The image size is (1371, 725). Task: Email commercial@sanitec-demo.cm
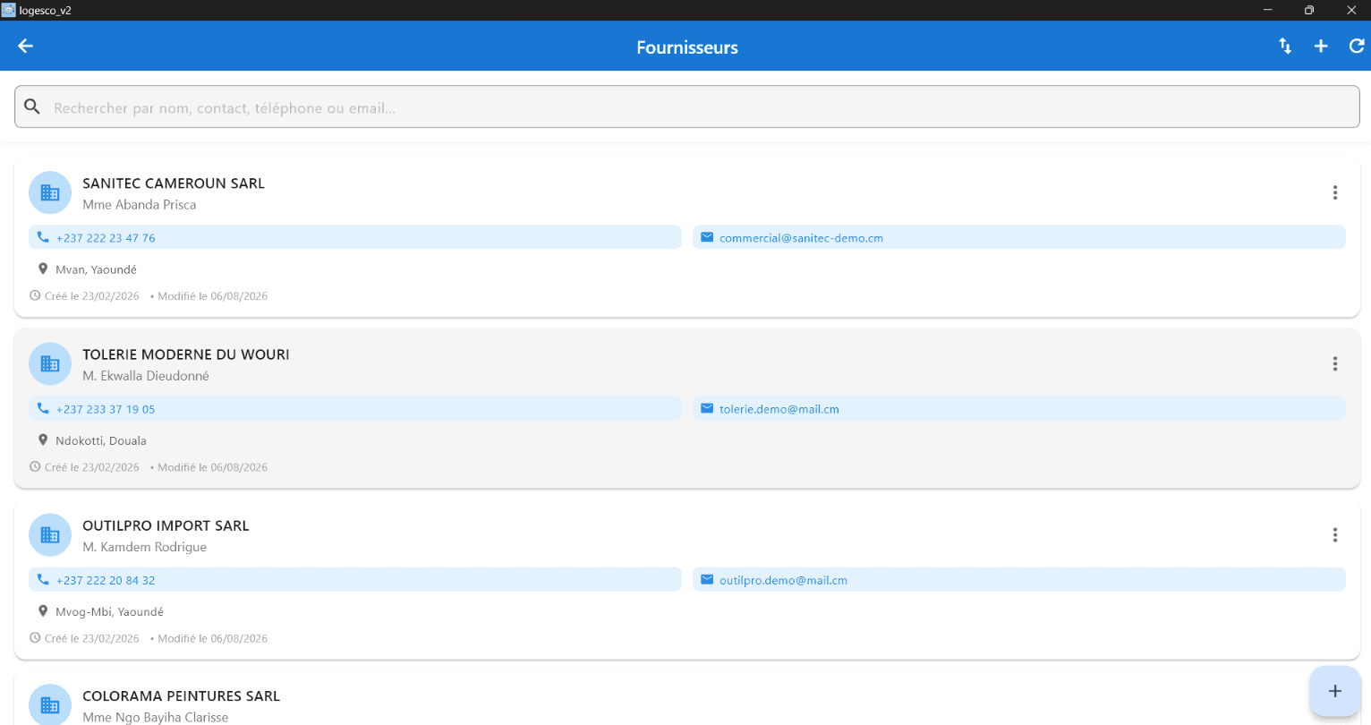point(1019,237)
